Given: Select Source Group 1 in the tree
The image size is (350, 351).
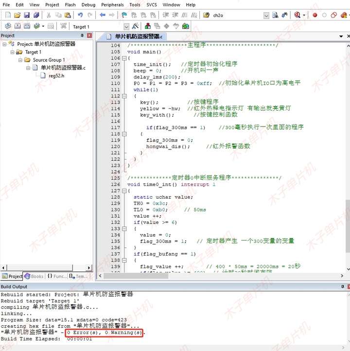Looking at the screenshot, I should [x=49, y=60].
